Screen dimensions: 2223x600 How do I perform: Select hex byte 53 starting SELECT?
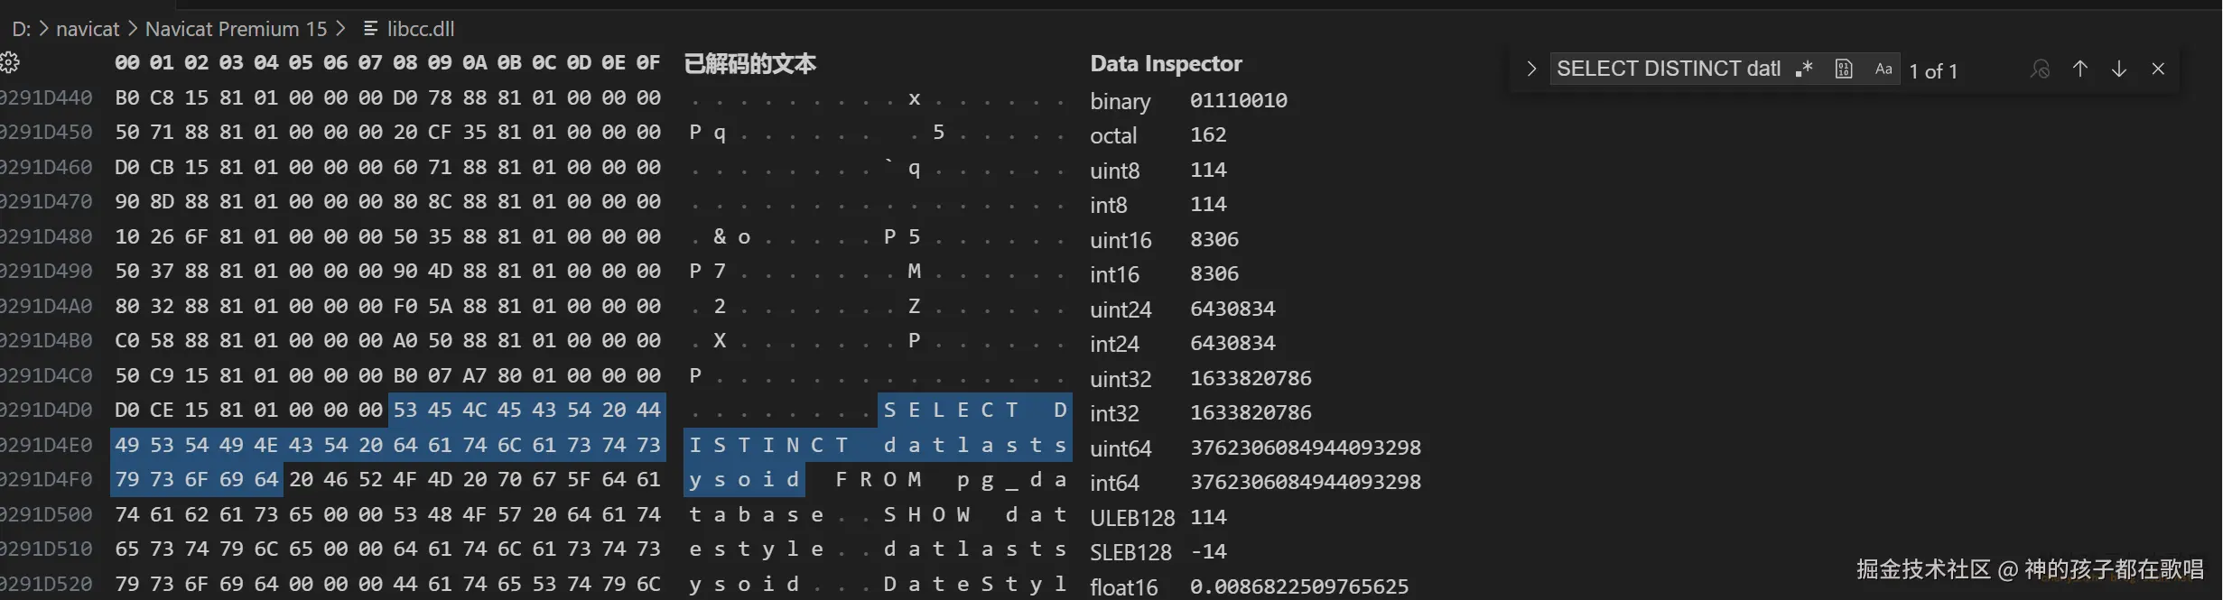click(405, 411)
